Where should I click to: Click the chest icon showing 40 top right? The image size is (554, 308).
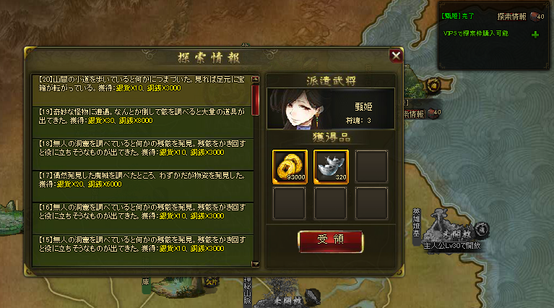pos(537,16)
